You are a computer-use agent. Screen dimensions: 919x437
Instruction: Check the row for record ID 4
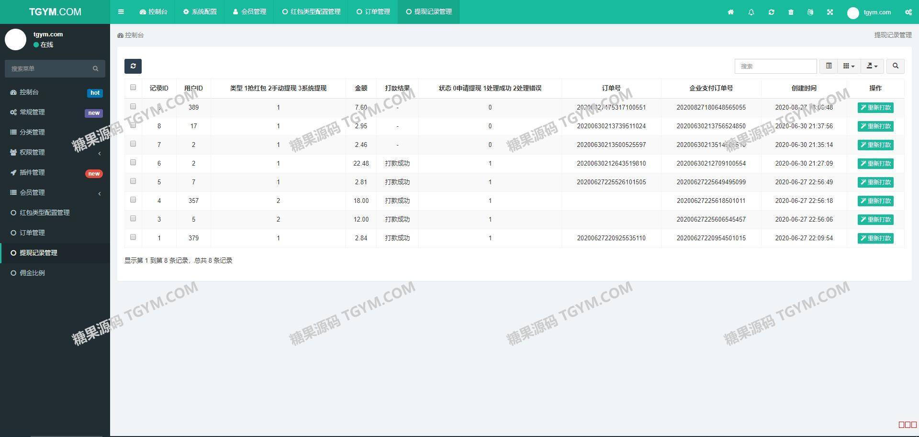click(x=133, y=200)
